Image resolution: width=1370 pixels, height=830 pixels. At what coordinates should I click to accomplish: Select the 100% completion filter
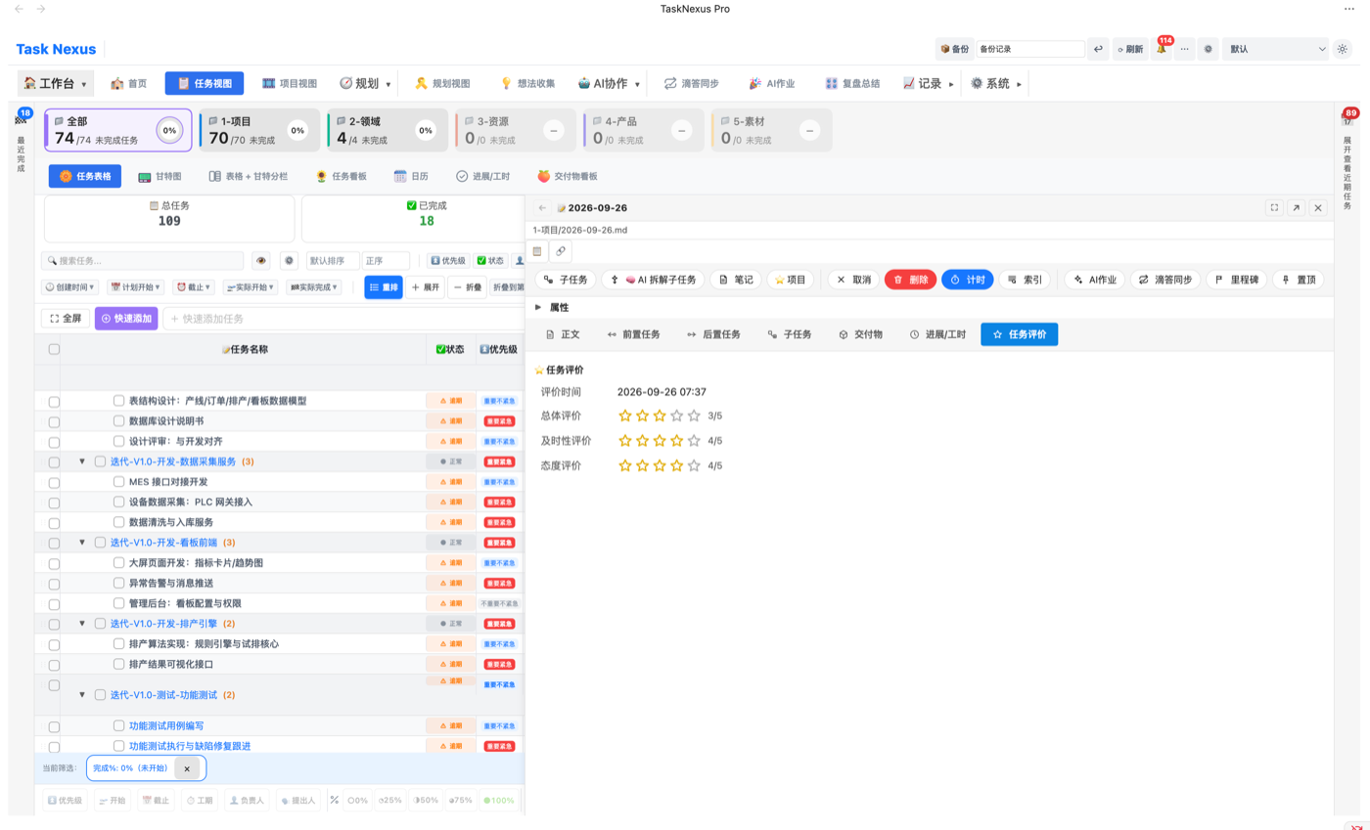point(499,800)
